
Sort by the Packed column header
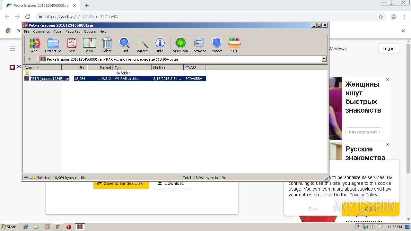coord(100,67)
